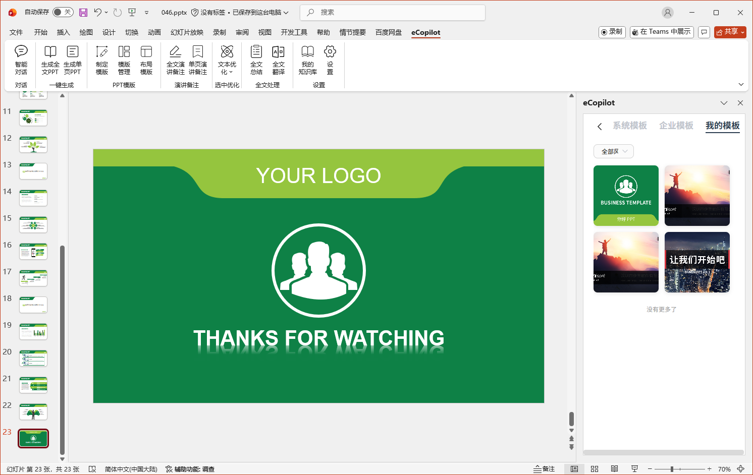Toggle the 自动保存 autosave switch
The width and height of the screenshot is (753, 475).
(x=63, y=12)
